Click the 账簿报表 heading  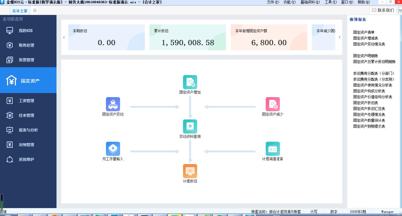pyautogui.click(x=358, y=20)
